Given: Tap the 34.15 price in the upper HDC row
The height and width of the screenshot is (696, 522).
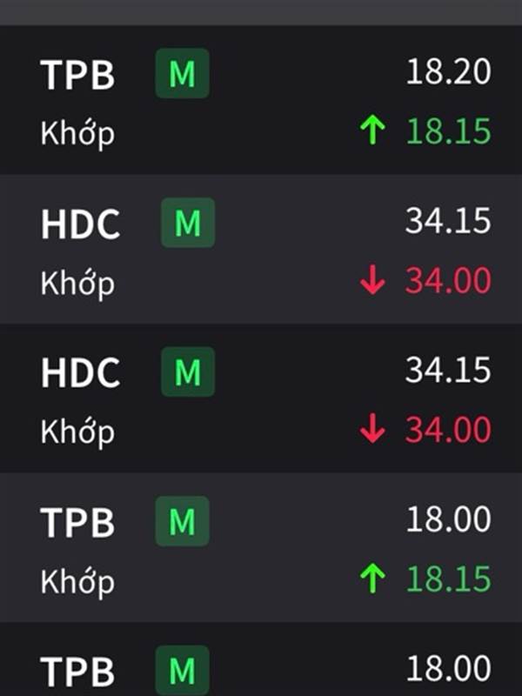Looking at the screenshot, I should [x=448, y=222].
